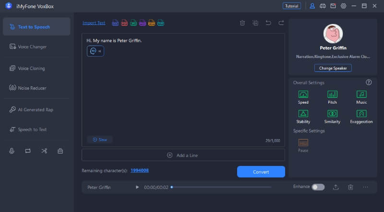This screenshot has width=384, height=212.
Task: Click the undo arrow icon
Action: point(268,23)
